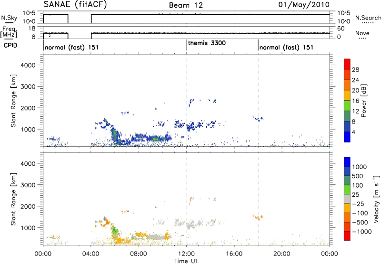Click the Slant Range label of power panel
Screen dimensions: 381x264
[13, 101]
